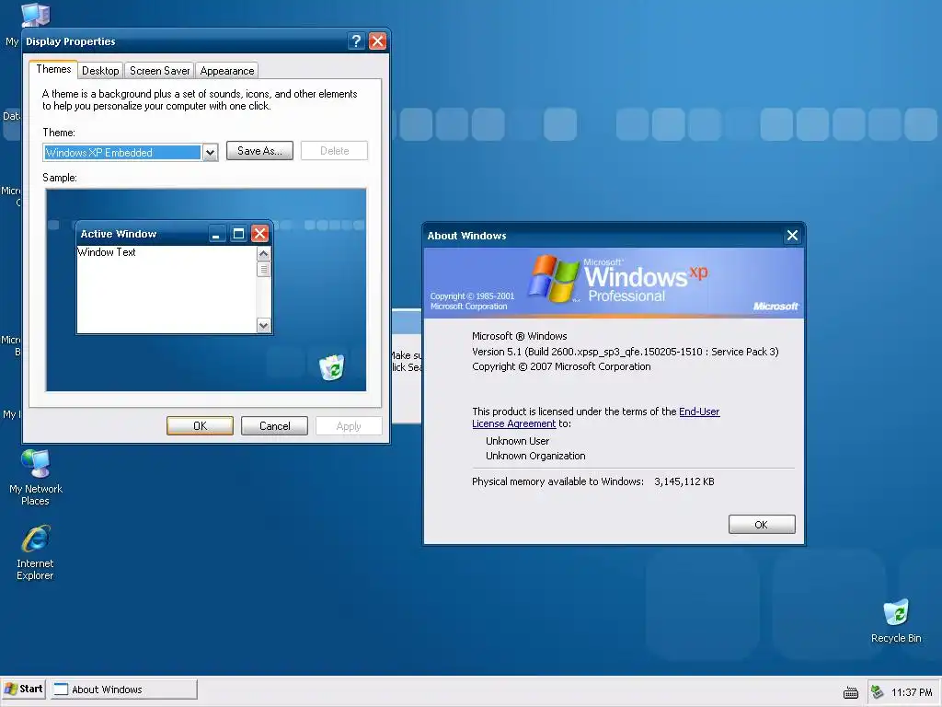Select the My Network Places desktop icon
Viewport: 942px width, 707px height.
(x=36, y=478)
